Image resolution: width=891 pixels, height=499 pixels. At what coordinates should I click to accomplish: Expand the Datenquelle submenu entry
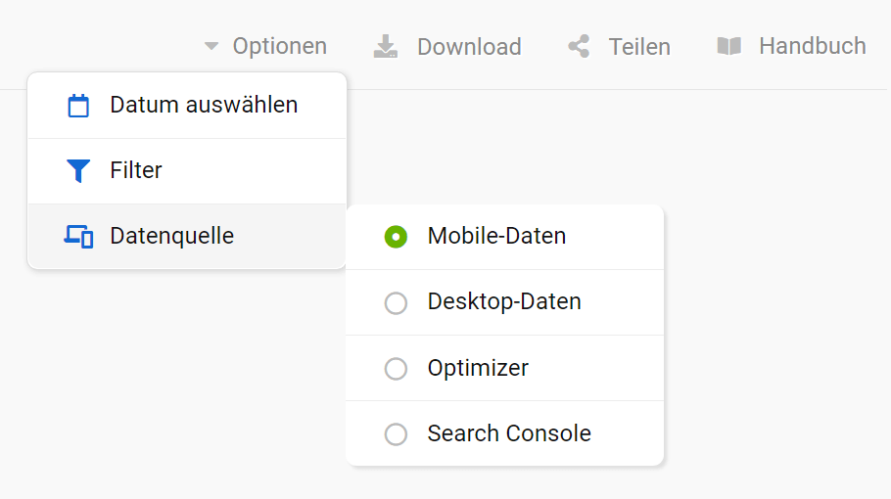click(x=172, y=236)
